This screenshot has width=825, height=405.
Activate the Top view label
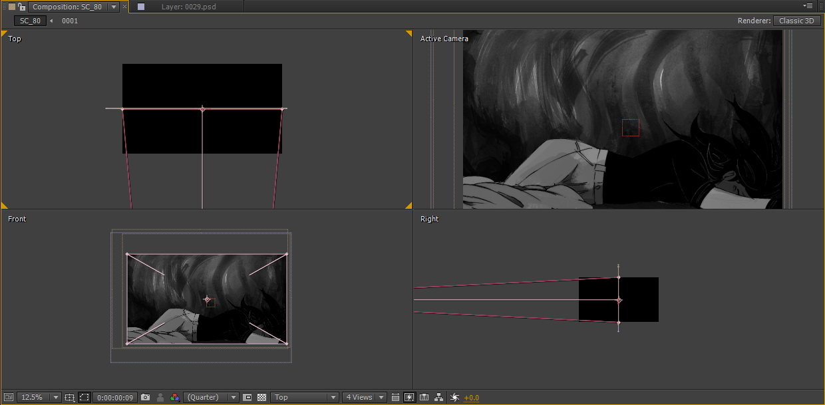click(15, 39)
